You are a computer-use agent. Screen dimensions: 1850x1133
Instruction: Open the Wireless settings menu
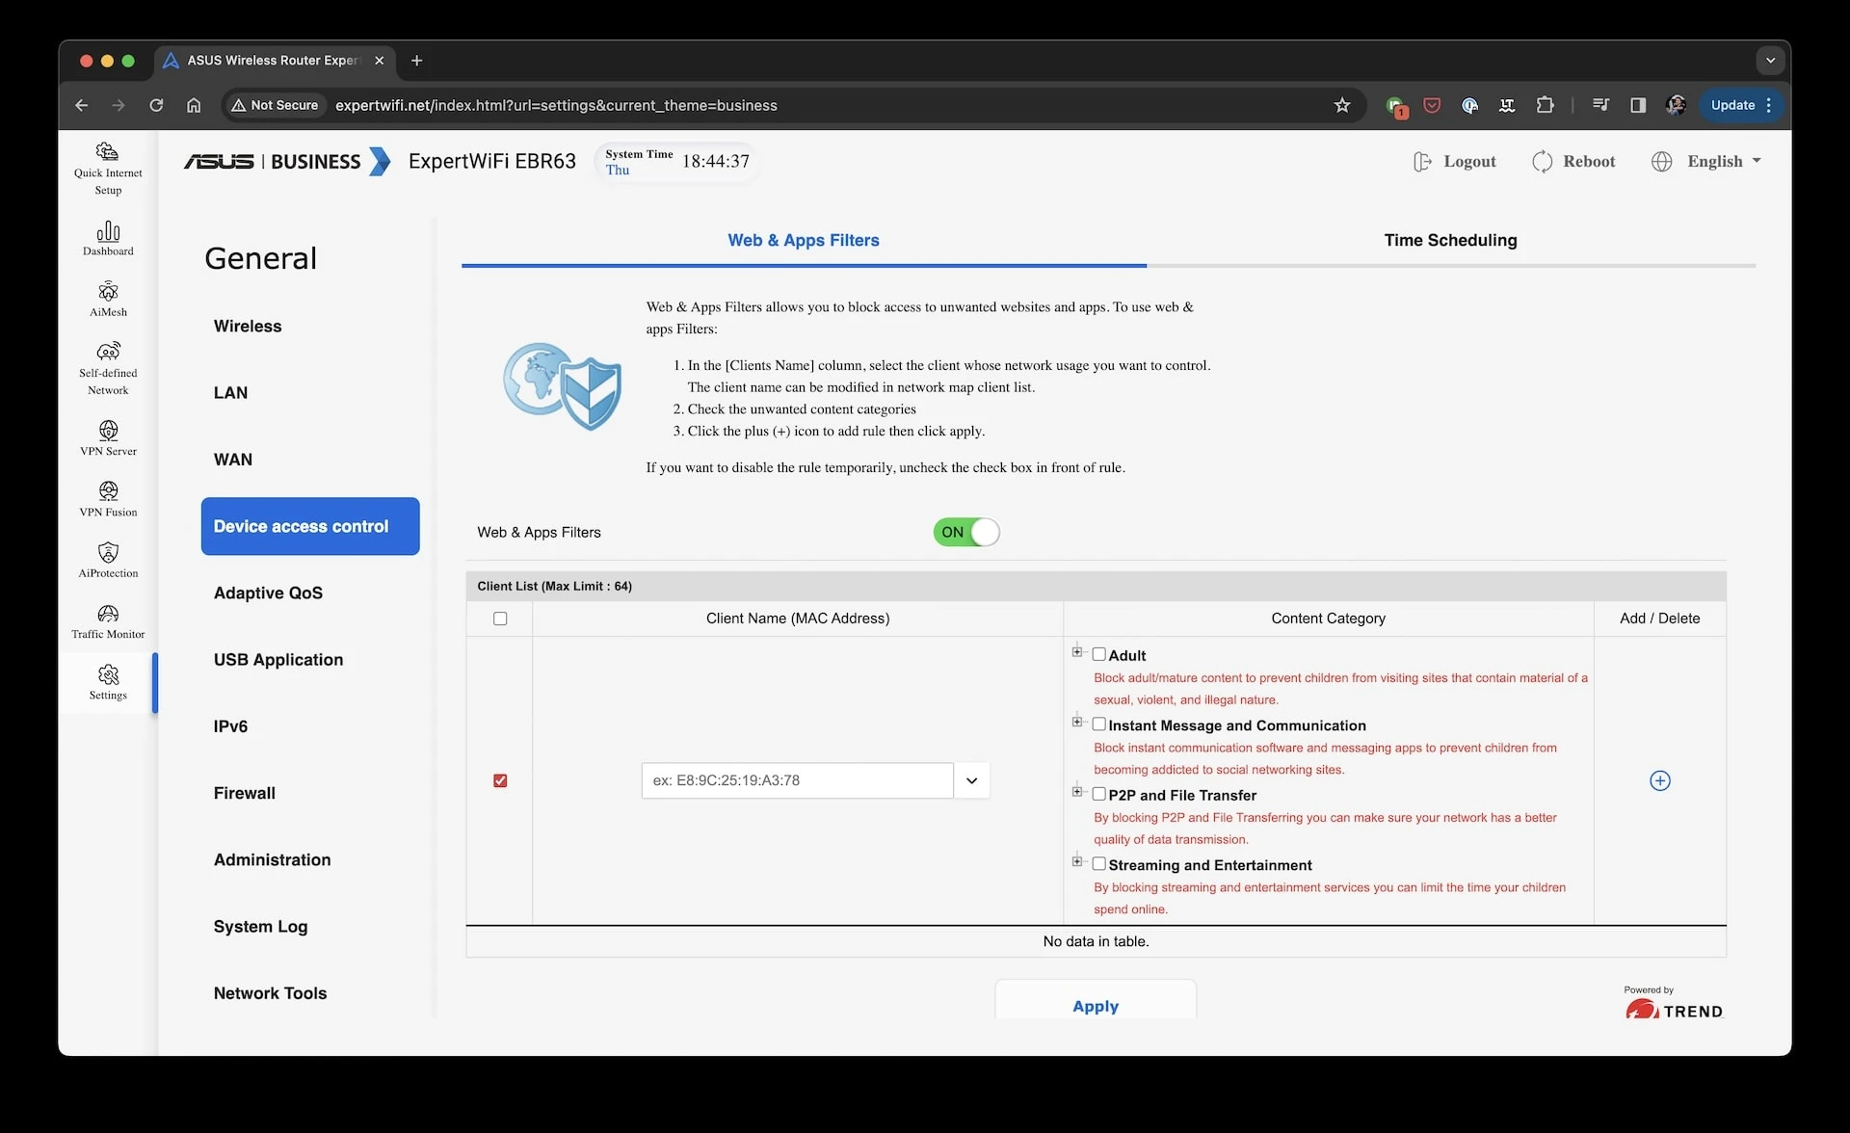[x=248, y=327]
